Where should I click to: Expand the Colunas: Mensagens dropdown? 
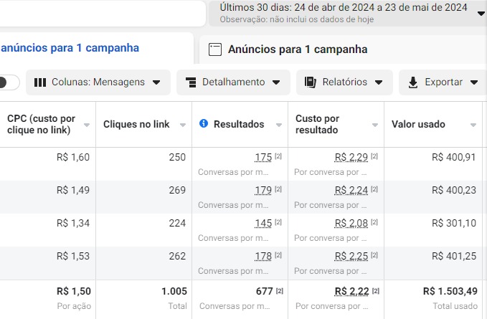point(156,82)
